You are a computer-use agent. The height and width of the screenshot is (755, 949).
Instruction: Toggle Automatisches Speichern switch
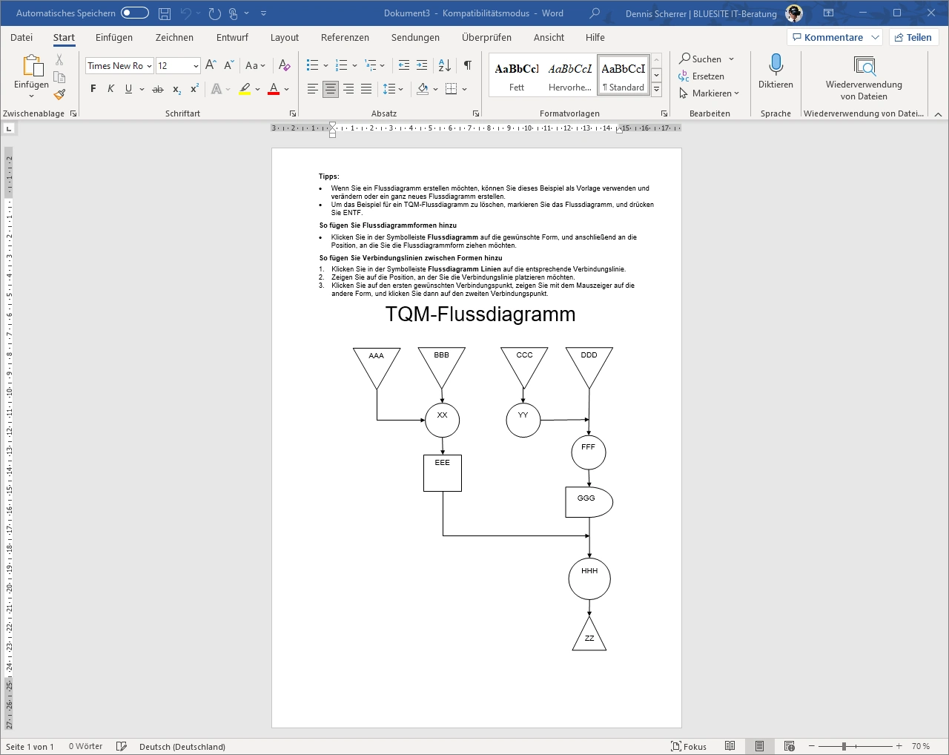coord(135,13)
